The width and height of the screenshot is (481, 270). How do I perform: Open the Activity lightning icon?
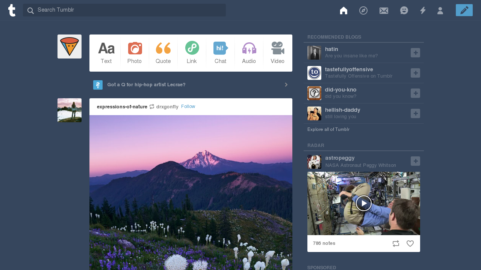click(x=423, y=10)
